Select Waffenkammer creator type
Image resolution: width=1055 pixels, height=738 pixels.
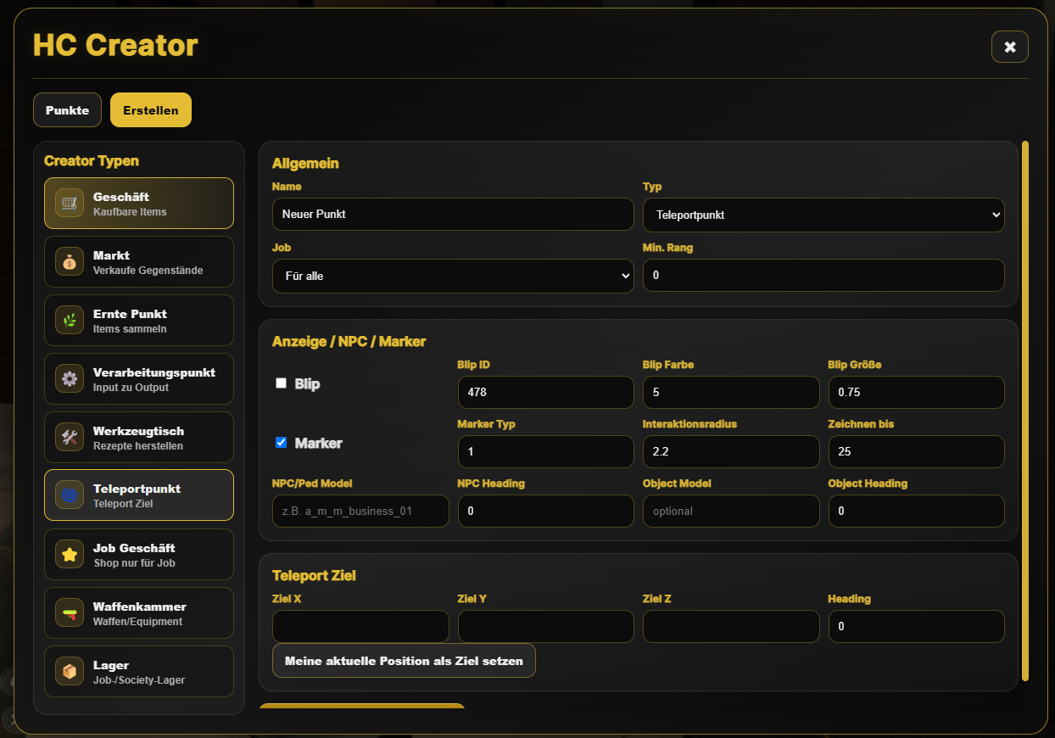[x=139, y=612]
